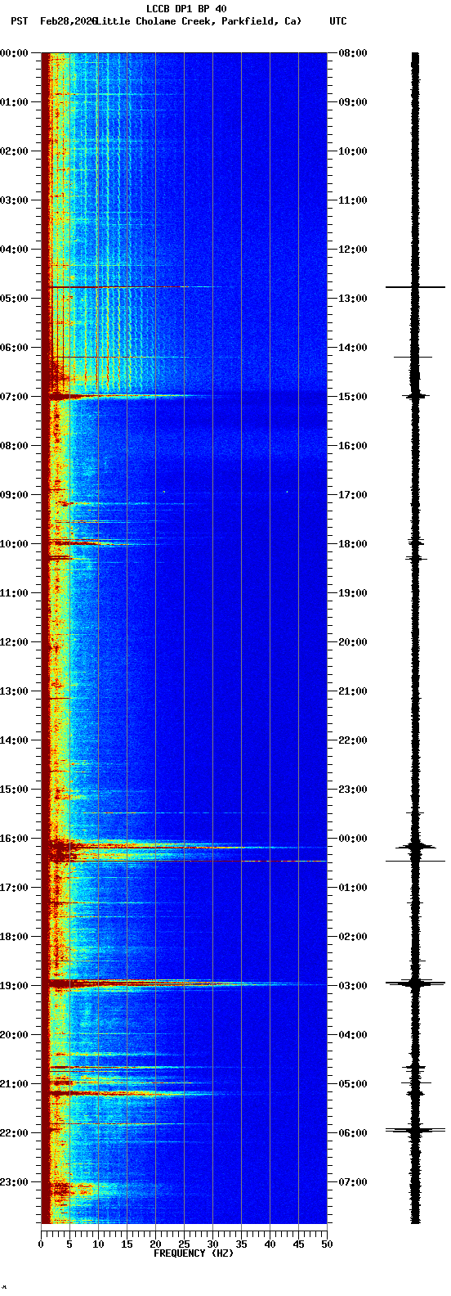Click frequency axis tick label 45
Image resolution: width=451 pixels, height=1296 pixels.
(x=298, y=1244)
